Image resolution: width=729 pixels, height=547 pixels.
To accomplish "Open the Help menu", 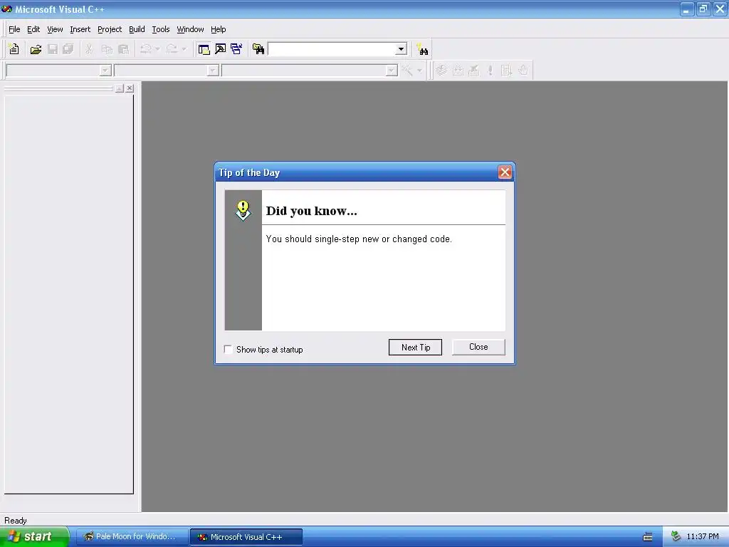I will point(218,29).
